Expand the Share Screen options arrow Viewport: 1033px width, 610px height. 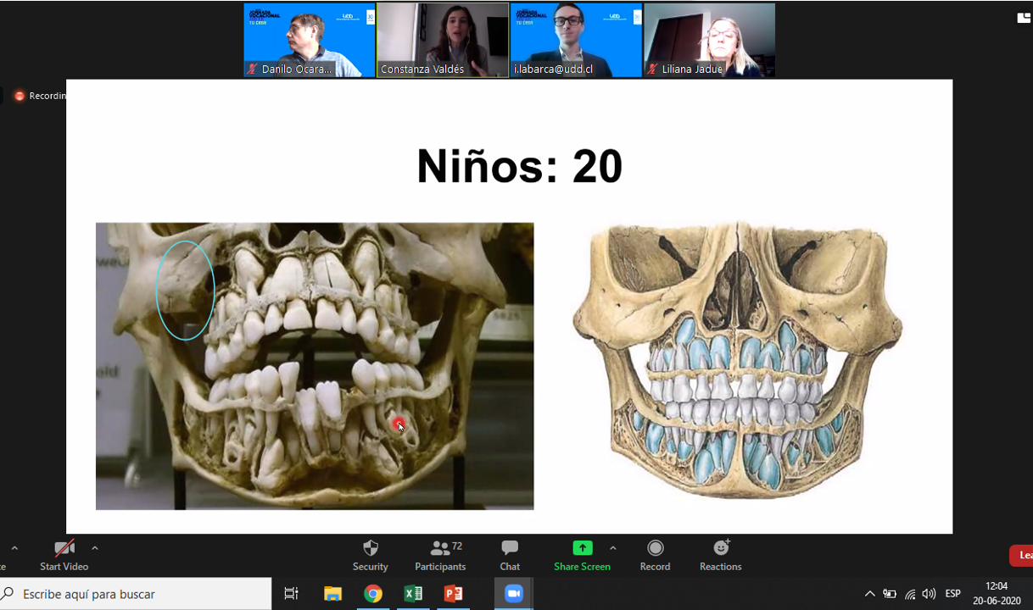coord(612,548)
